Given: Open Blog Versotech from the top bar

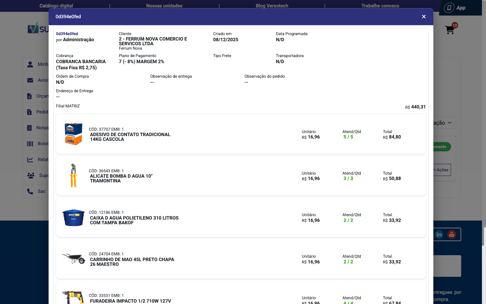Looking at the screenshot, I should [272, 5].
